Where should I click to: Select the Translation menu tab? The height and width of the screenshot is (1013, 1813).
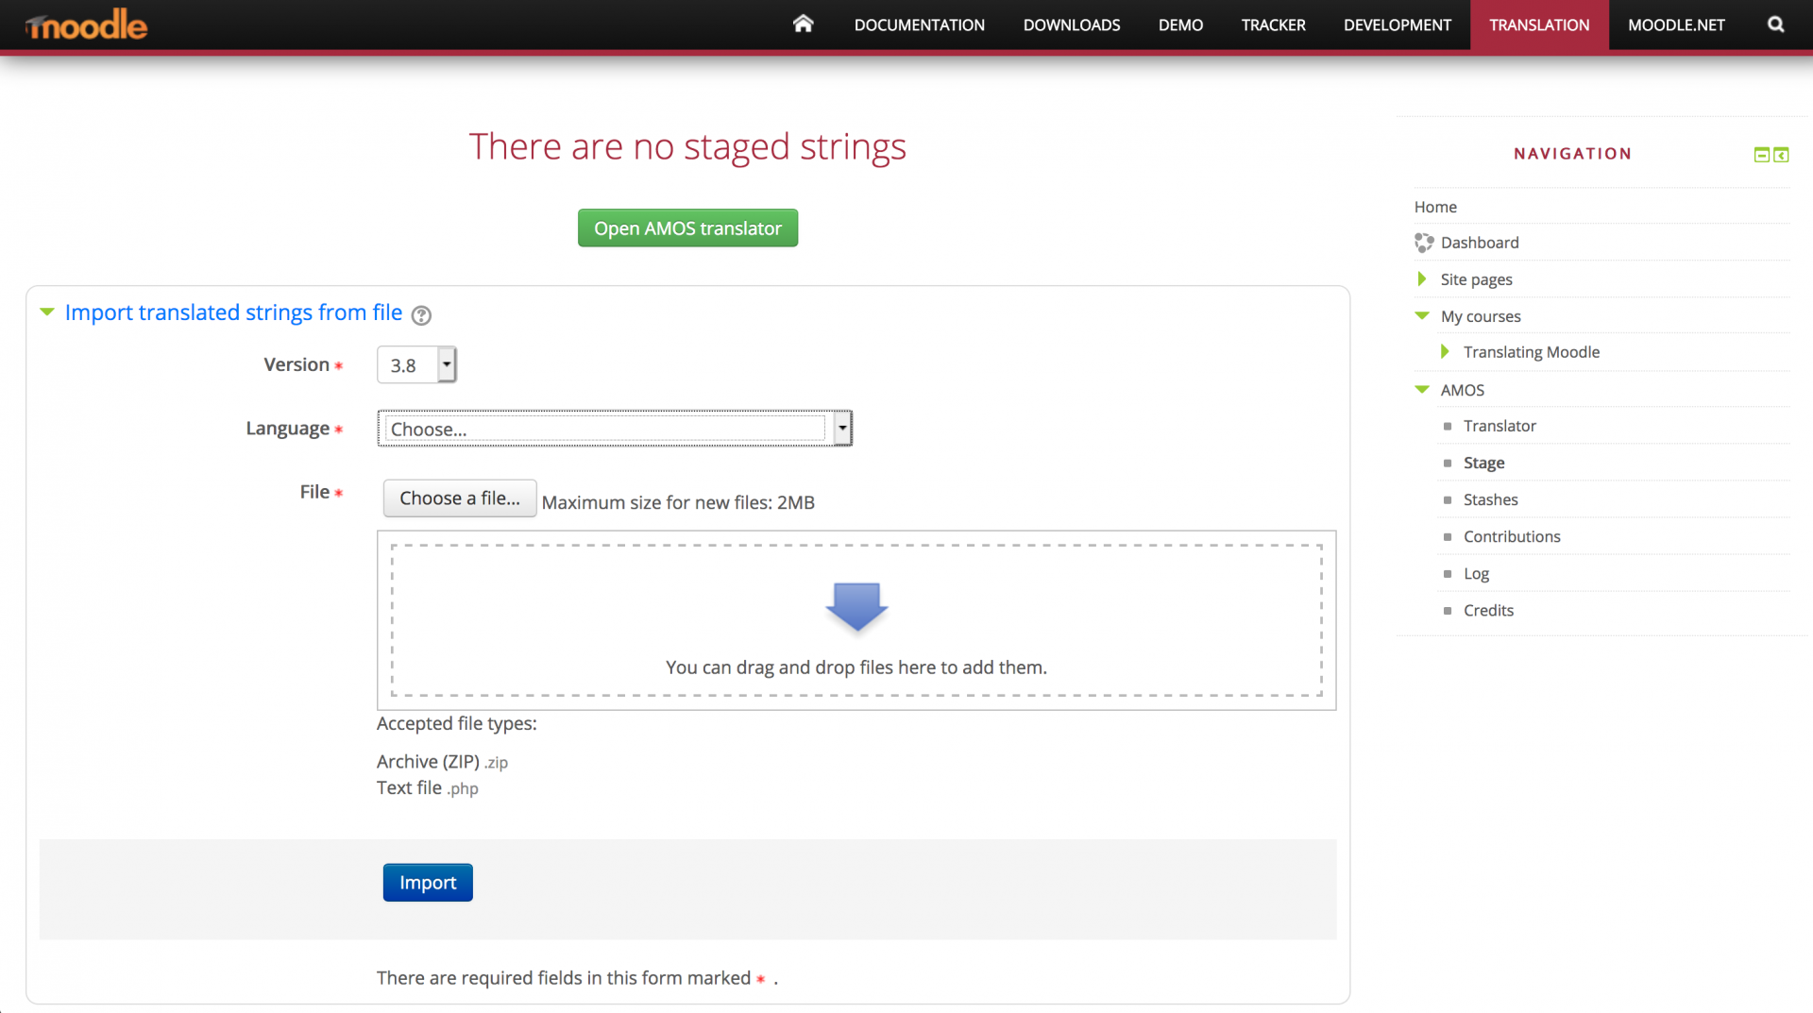pyautogui.click(x=1539, y=25)
